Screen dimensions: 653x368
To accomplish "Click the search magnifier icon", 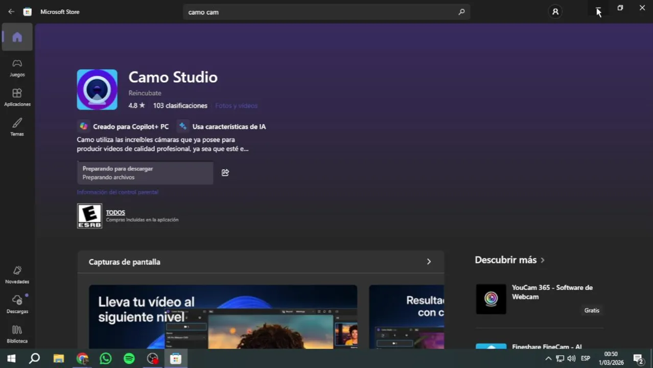I will (x=461, y=12).
